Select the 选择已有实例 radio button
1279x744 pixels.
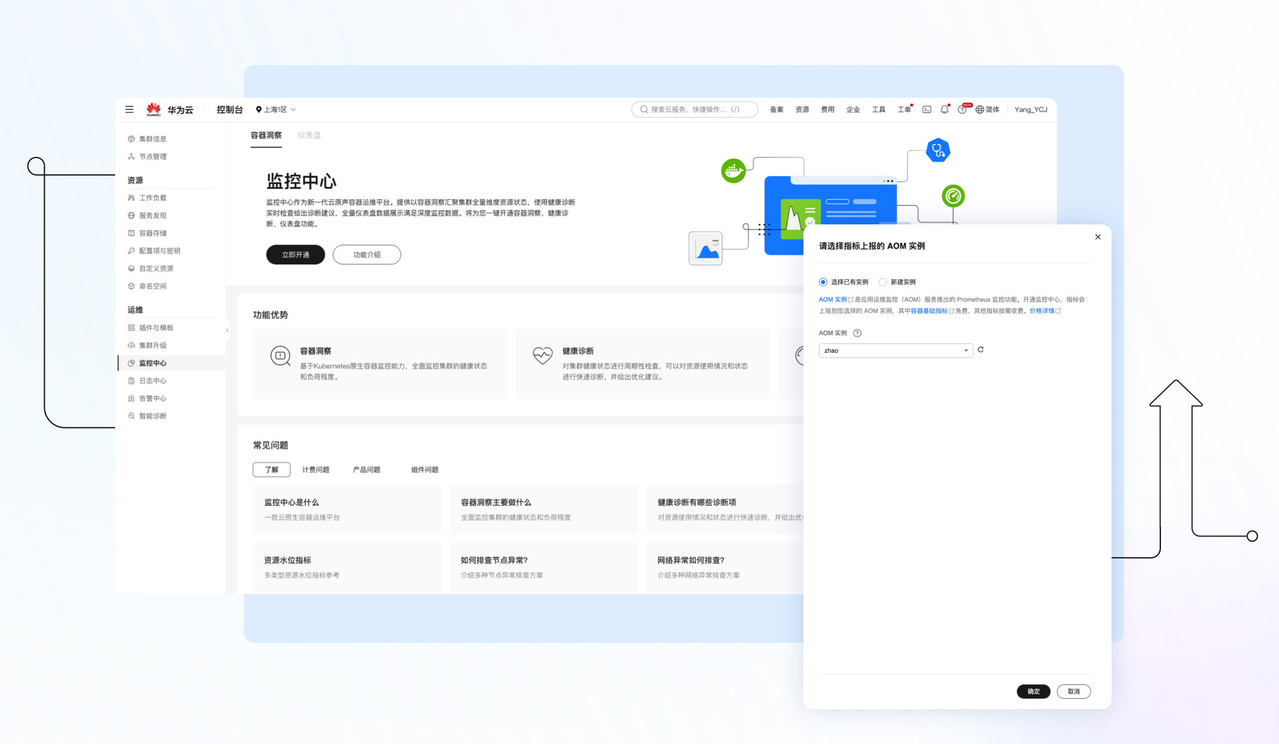[x=823, y=282]
